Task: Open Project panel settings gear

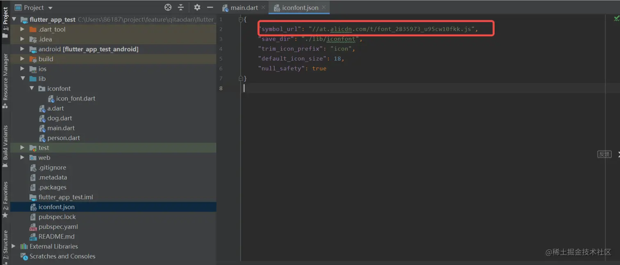Action: tap(197, 7)
